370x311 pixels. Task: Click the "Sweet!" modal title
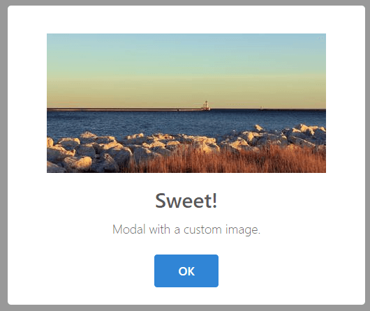point(186,201)
